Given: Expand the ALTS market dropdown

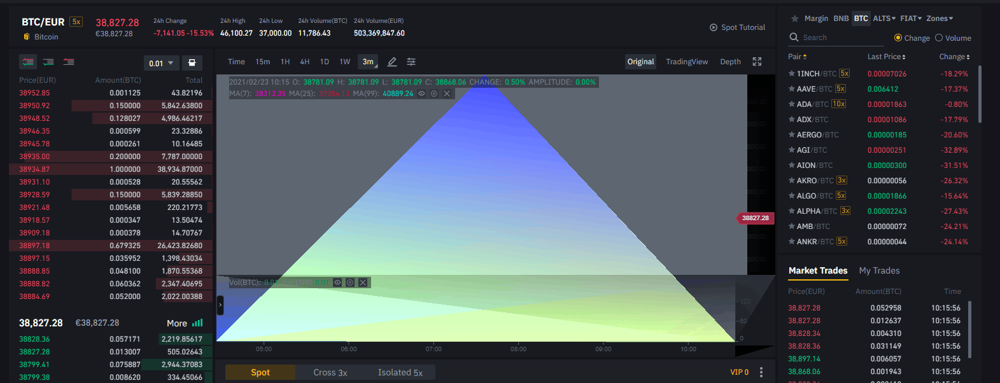Looking at the screenshot, I should point(884,18).
